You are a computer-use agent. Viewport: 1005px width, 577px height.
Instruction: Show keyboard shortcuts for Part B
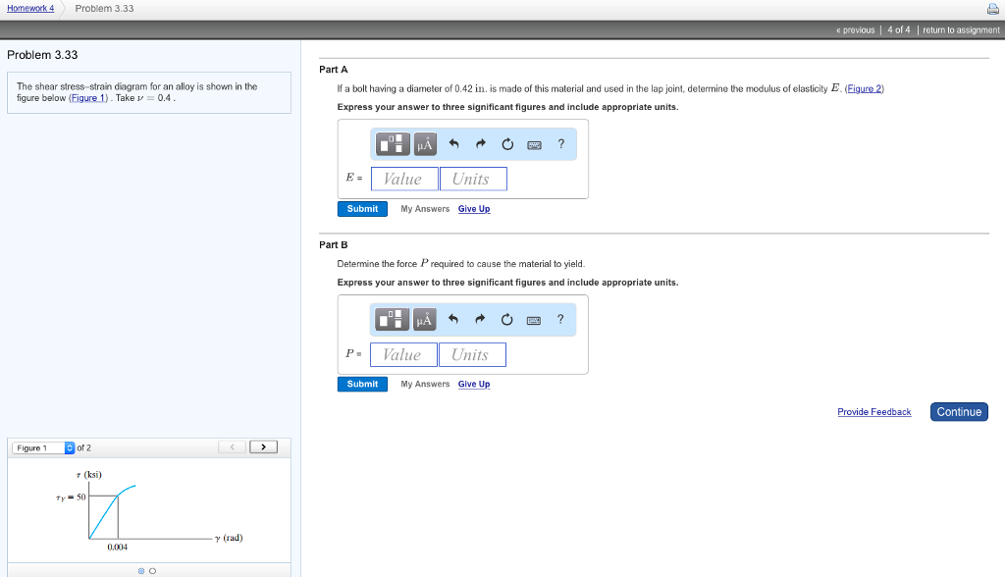pyautogui.click(x=533, y=320)
